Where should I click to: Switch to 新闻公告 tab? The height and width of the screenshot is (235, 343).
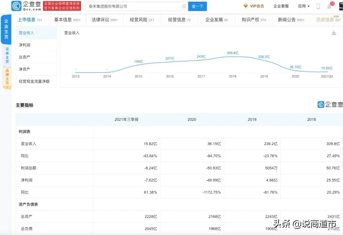[291, 20]
